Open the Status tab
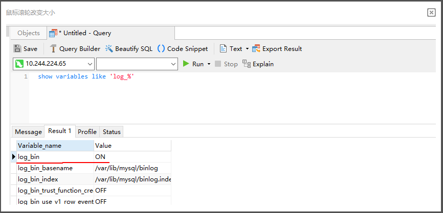The height and width of the screenshot is (213, 443). coord(112,132)
